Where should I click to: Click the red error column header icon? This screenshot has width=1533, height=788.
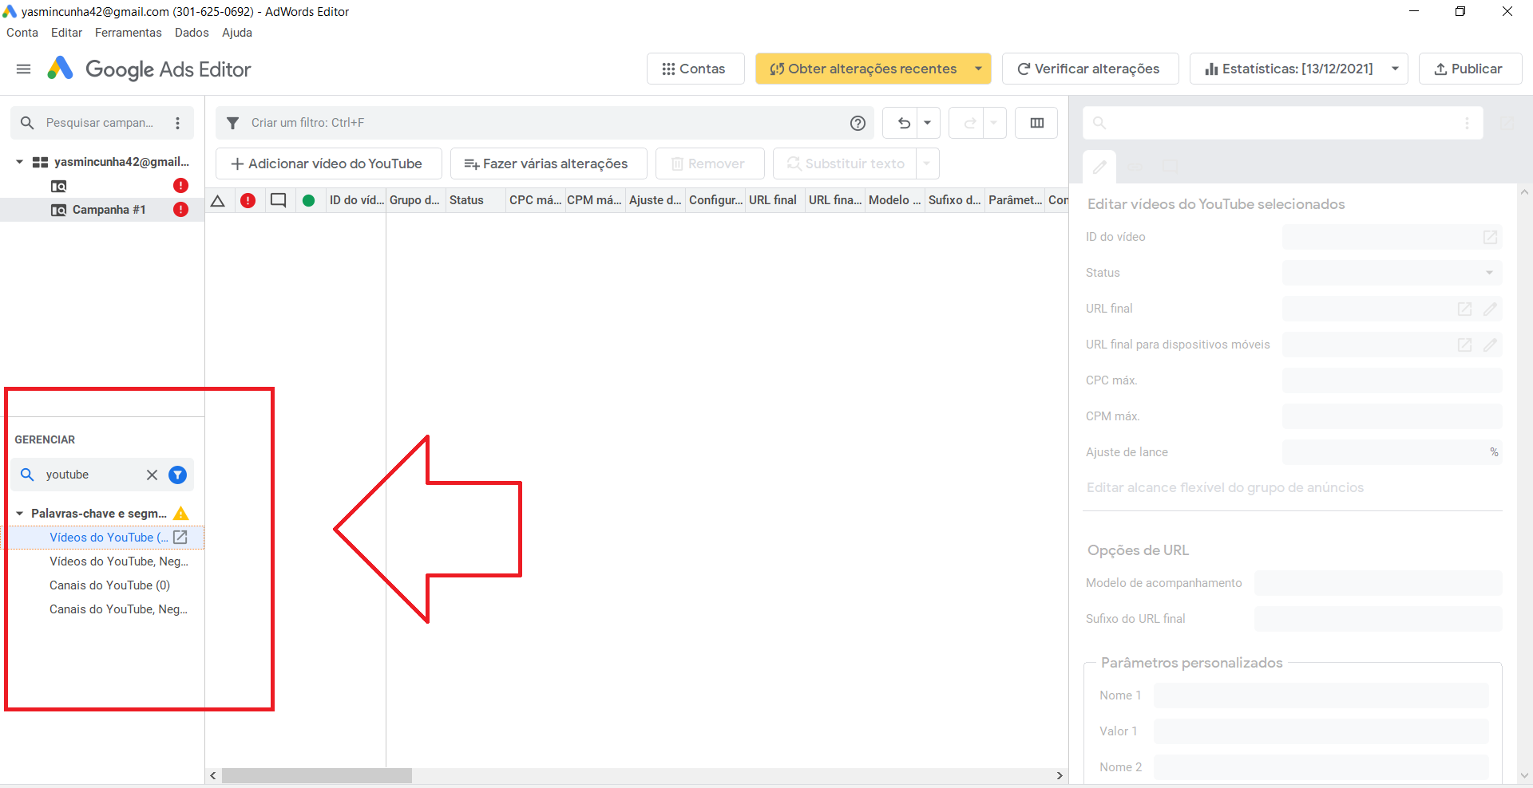pos(248,200)
